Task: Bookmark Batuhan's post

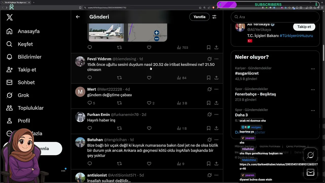Action: pos(208,163)
